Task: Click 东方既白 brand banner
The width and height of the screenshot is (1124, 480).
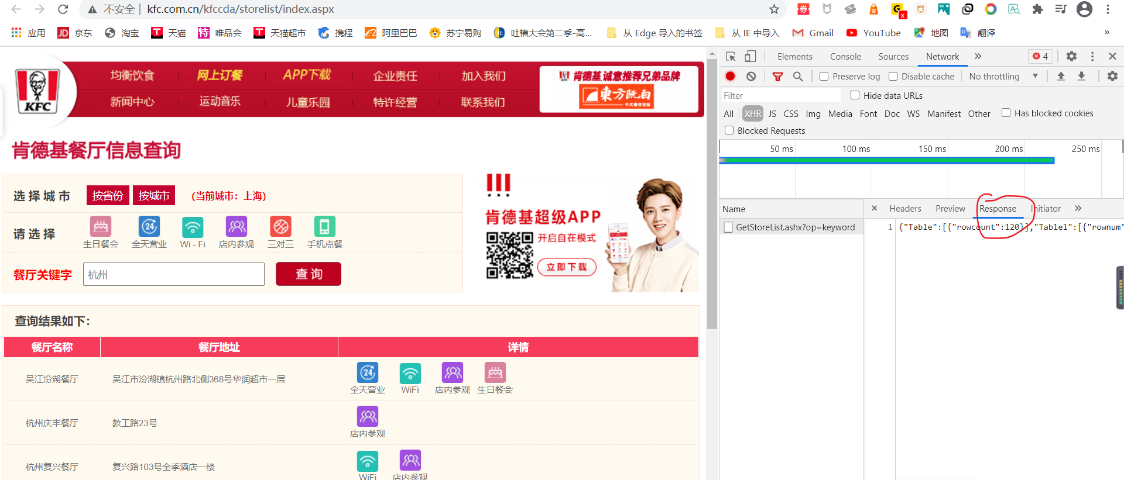Action: coord(619,89)
